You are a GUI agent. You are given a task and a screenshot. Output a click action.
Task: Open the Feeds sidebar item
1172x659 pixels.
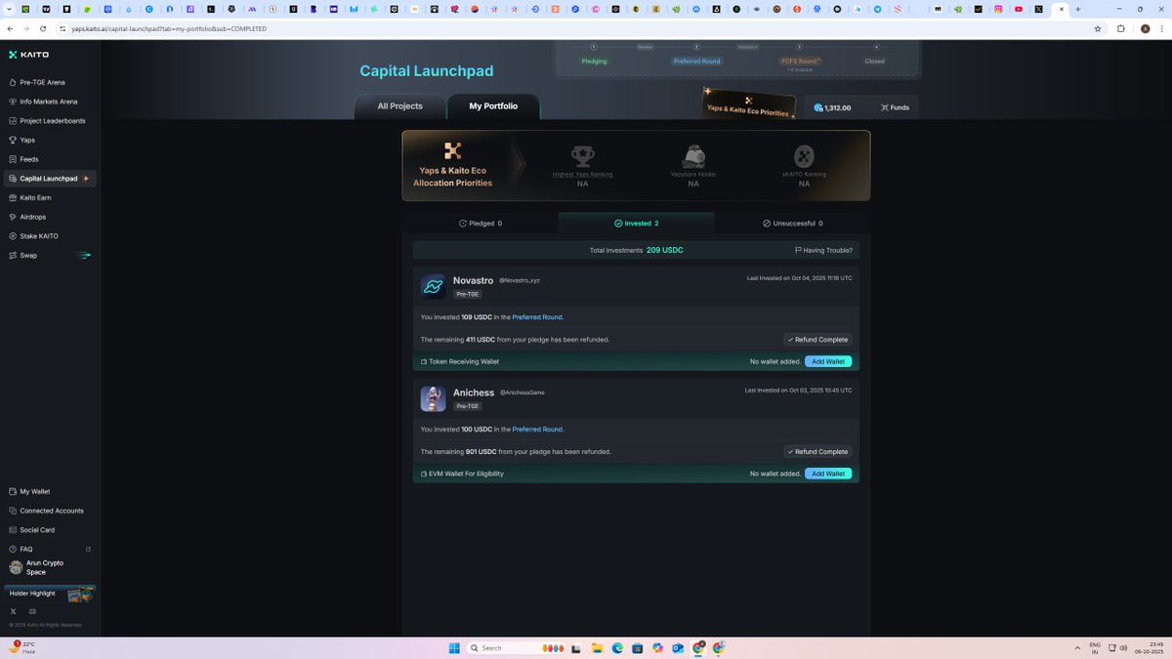coord(29,159)
